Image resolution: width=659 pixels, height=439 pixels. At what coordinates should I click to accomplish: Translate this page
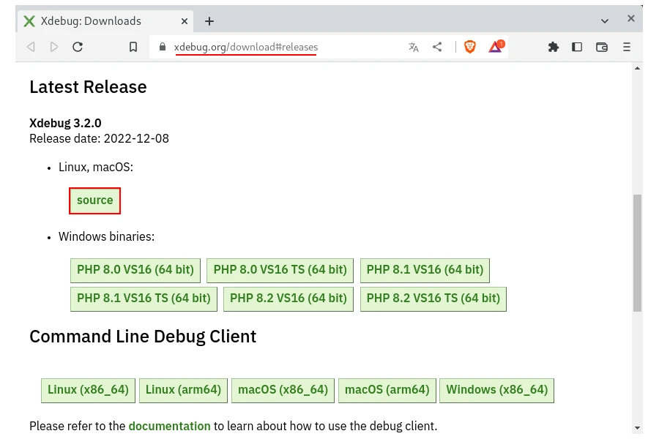[413, 46]
